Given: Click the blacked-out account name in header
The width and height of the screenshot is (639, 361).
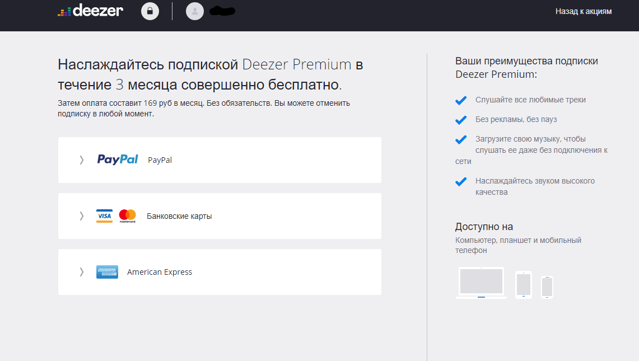Looking at the screenshot, I should [222, 11].
